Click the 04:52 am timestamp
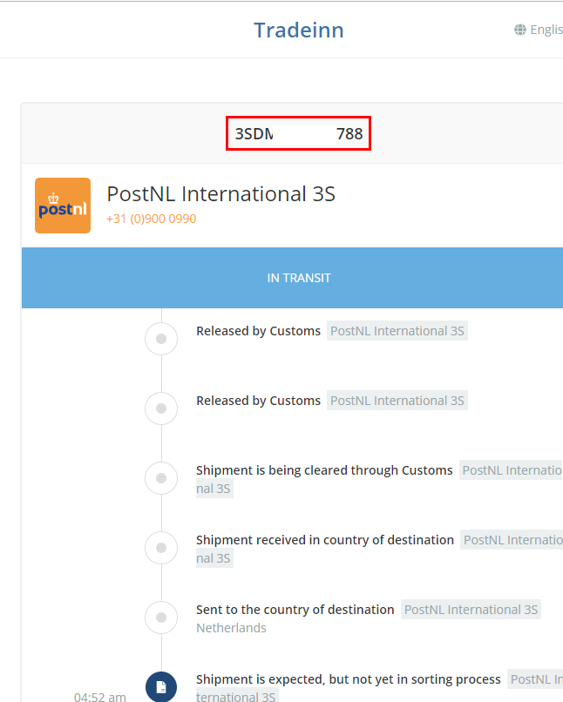 tap(100, 697)
